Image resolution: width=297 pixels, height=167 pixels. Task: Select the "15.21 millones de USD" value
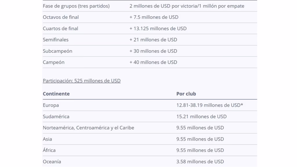click(x=202, y=116)
